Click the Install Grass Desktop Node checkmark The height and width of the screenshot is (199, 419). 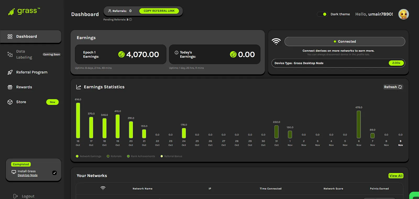tap(54, 173)
